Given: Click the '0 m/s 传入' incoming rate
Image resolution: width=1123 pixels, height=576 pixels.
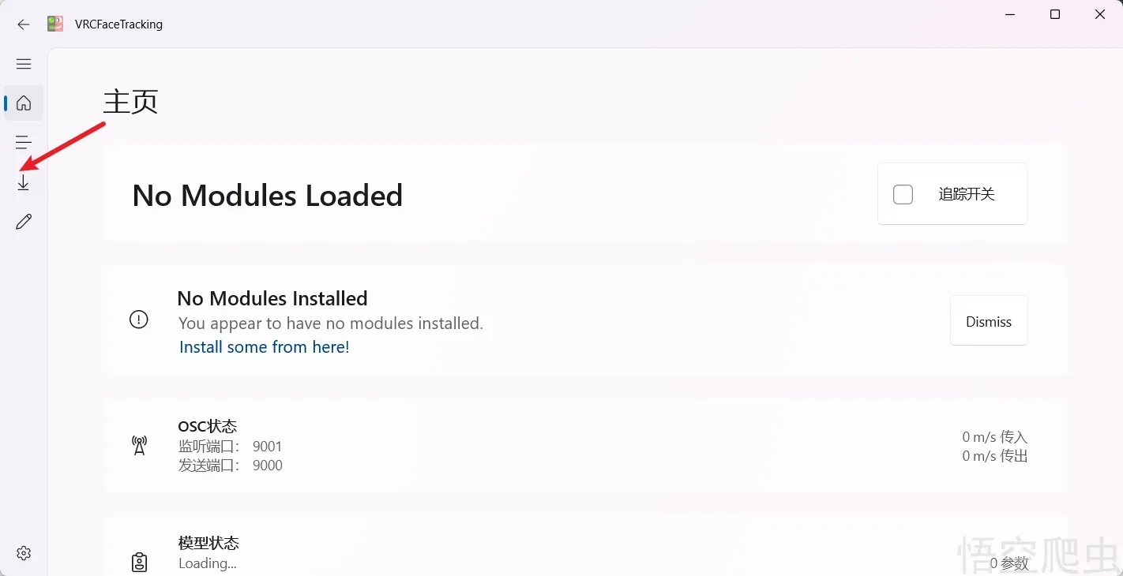Looking at the screenshot, I should click(995, 437).
